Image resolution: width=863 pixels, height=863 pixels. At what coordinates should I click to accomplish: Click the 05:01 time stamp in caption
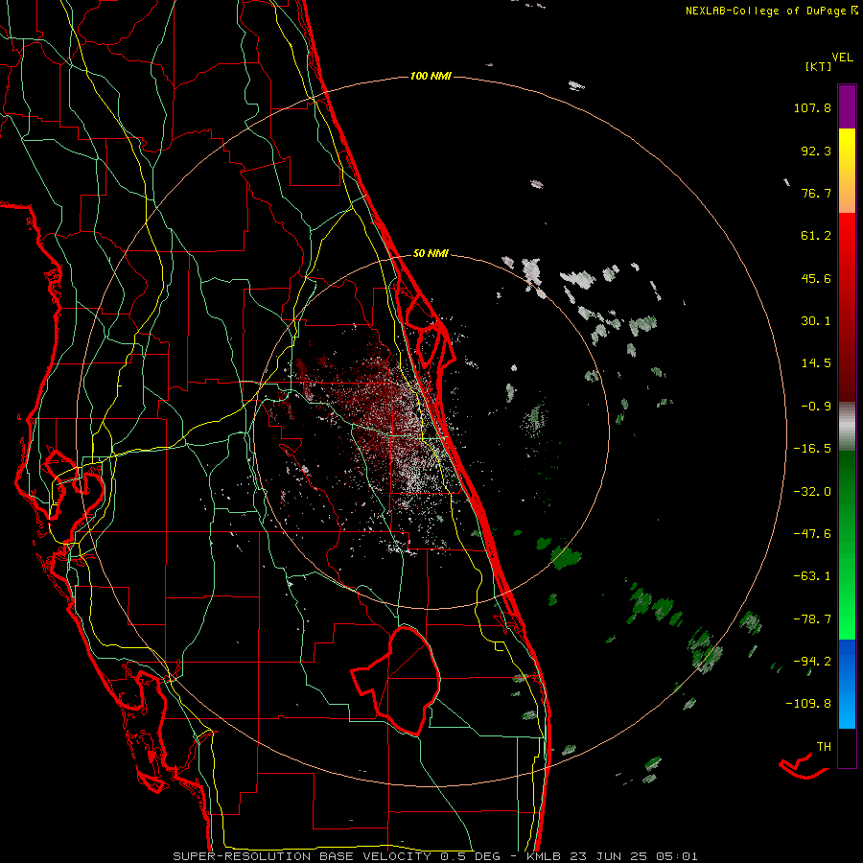click(676, 856)
